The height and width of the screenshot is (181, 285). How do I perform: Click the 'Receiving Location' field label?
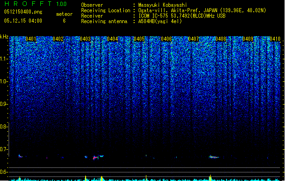pyautogui.click(x=106, y=10)
